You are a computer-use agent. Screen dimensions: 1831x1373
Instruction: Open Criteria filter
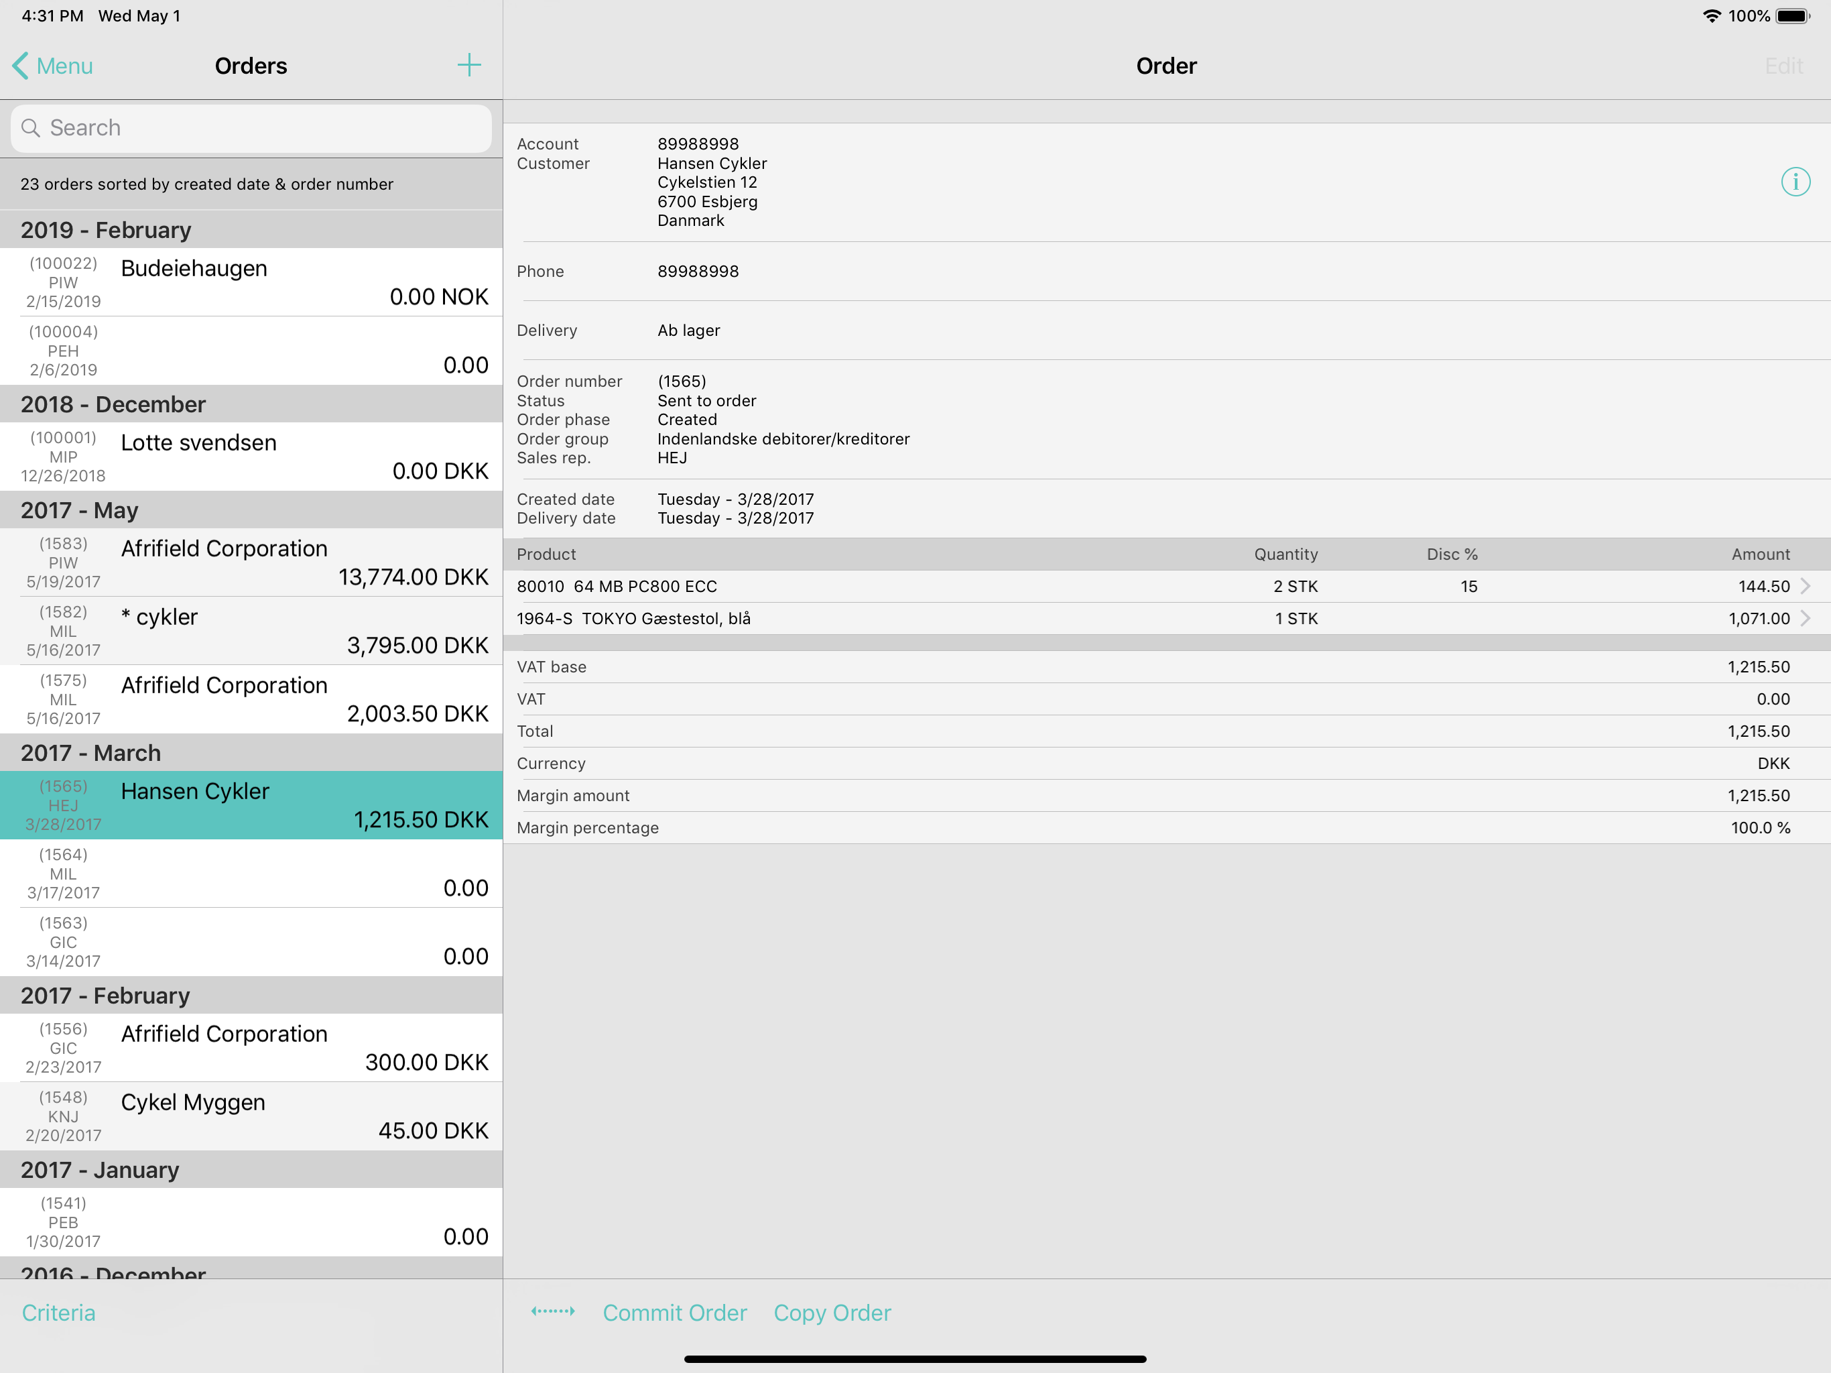tap(59, 1313)
